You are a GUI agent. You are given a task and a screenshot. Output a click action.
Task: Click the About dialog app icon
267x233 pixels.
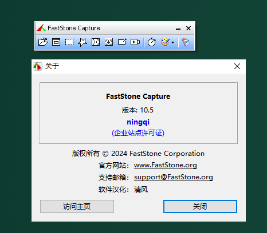pyautogui.click(x=38, y=66)
